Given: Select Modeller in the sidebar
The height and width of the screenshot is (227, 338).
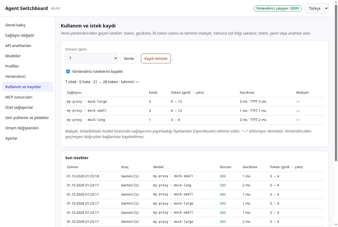Looking at the screenshot, I should coord(27,56).
